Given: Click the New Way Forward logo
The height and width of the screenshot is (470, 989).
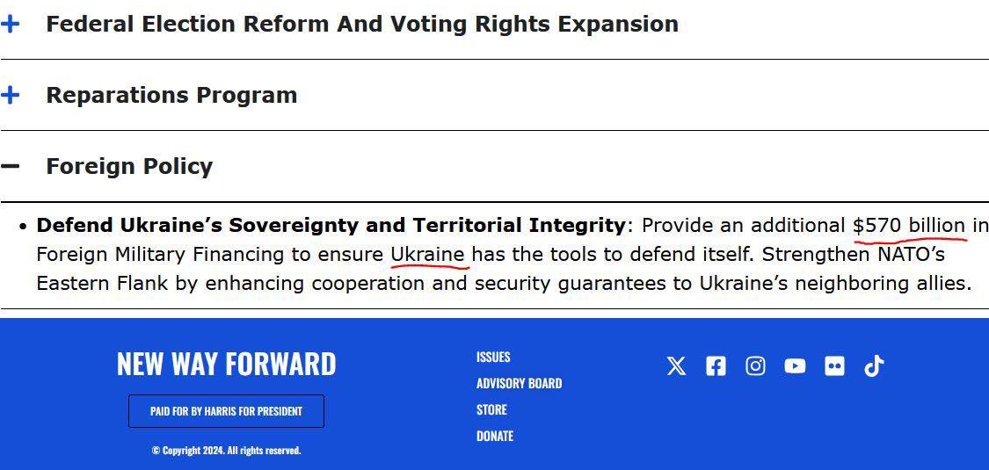Looking at the screenshot, I should point(226,364).
